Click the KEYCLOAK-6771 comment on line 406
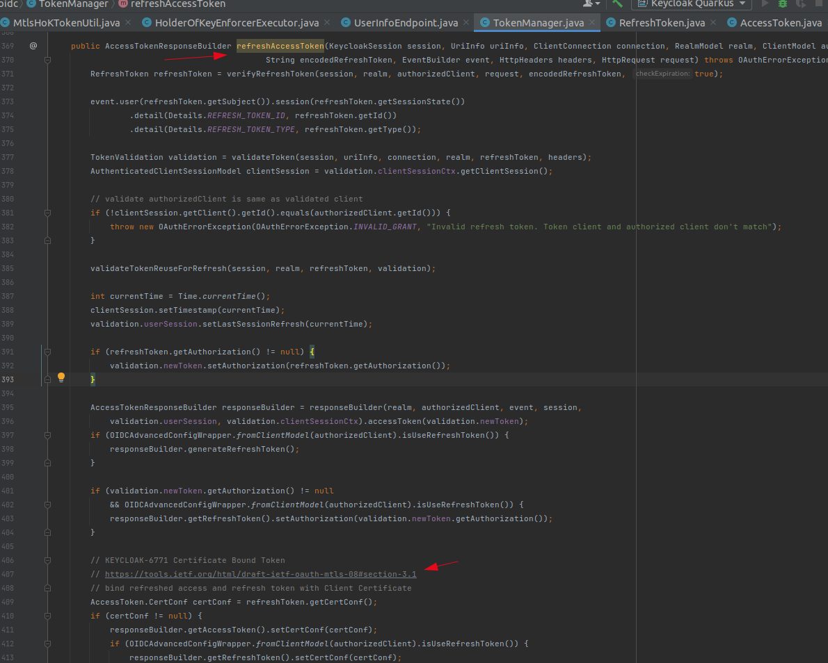Screen dimensions: 828x663 (195, 560)
